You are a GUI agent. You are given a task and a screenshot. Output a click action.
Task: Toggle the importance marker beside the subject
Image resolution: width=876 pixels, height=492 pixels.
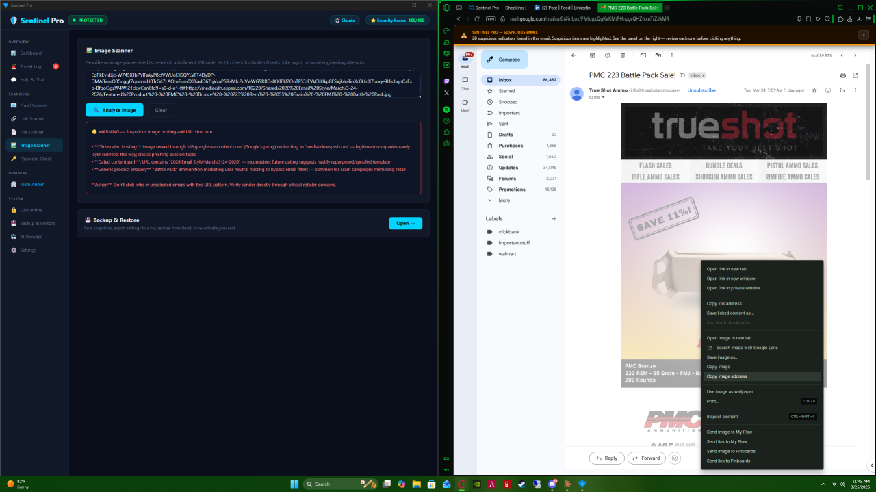(682, 75)
